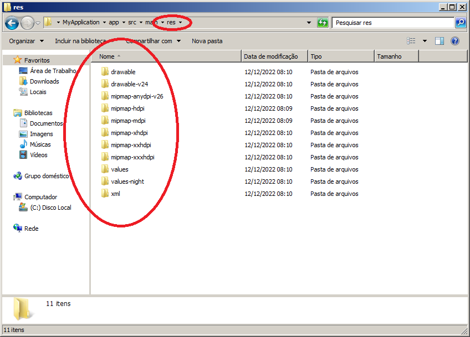Toggle the preview pane icon
The image size is (470, 337).
coord(440,41)
